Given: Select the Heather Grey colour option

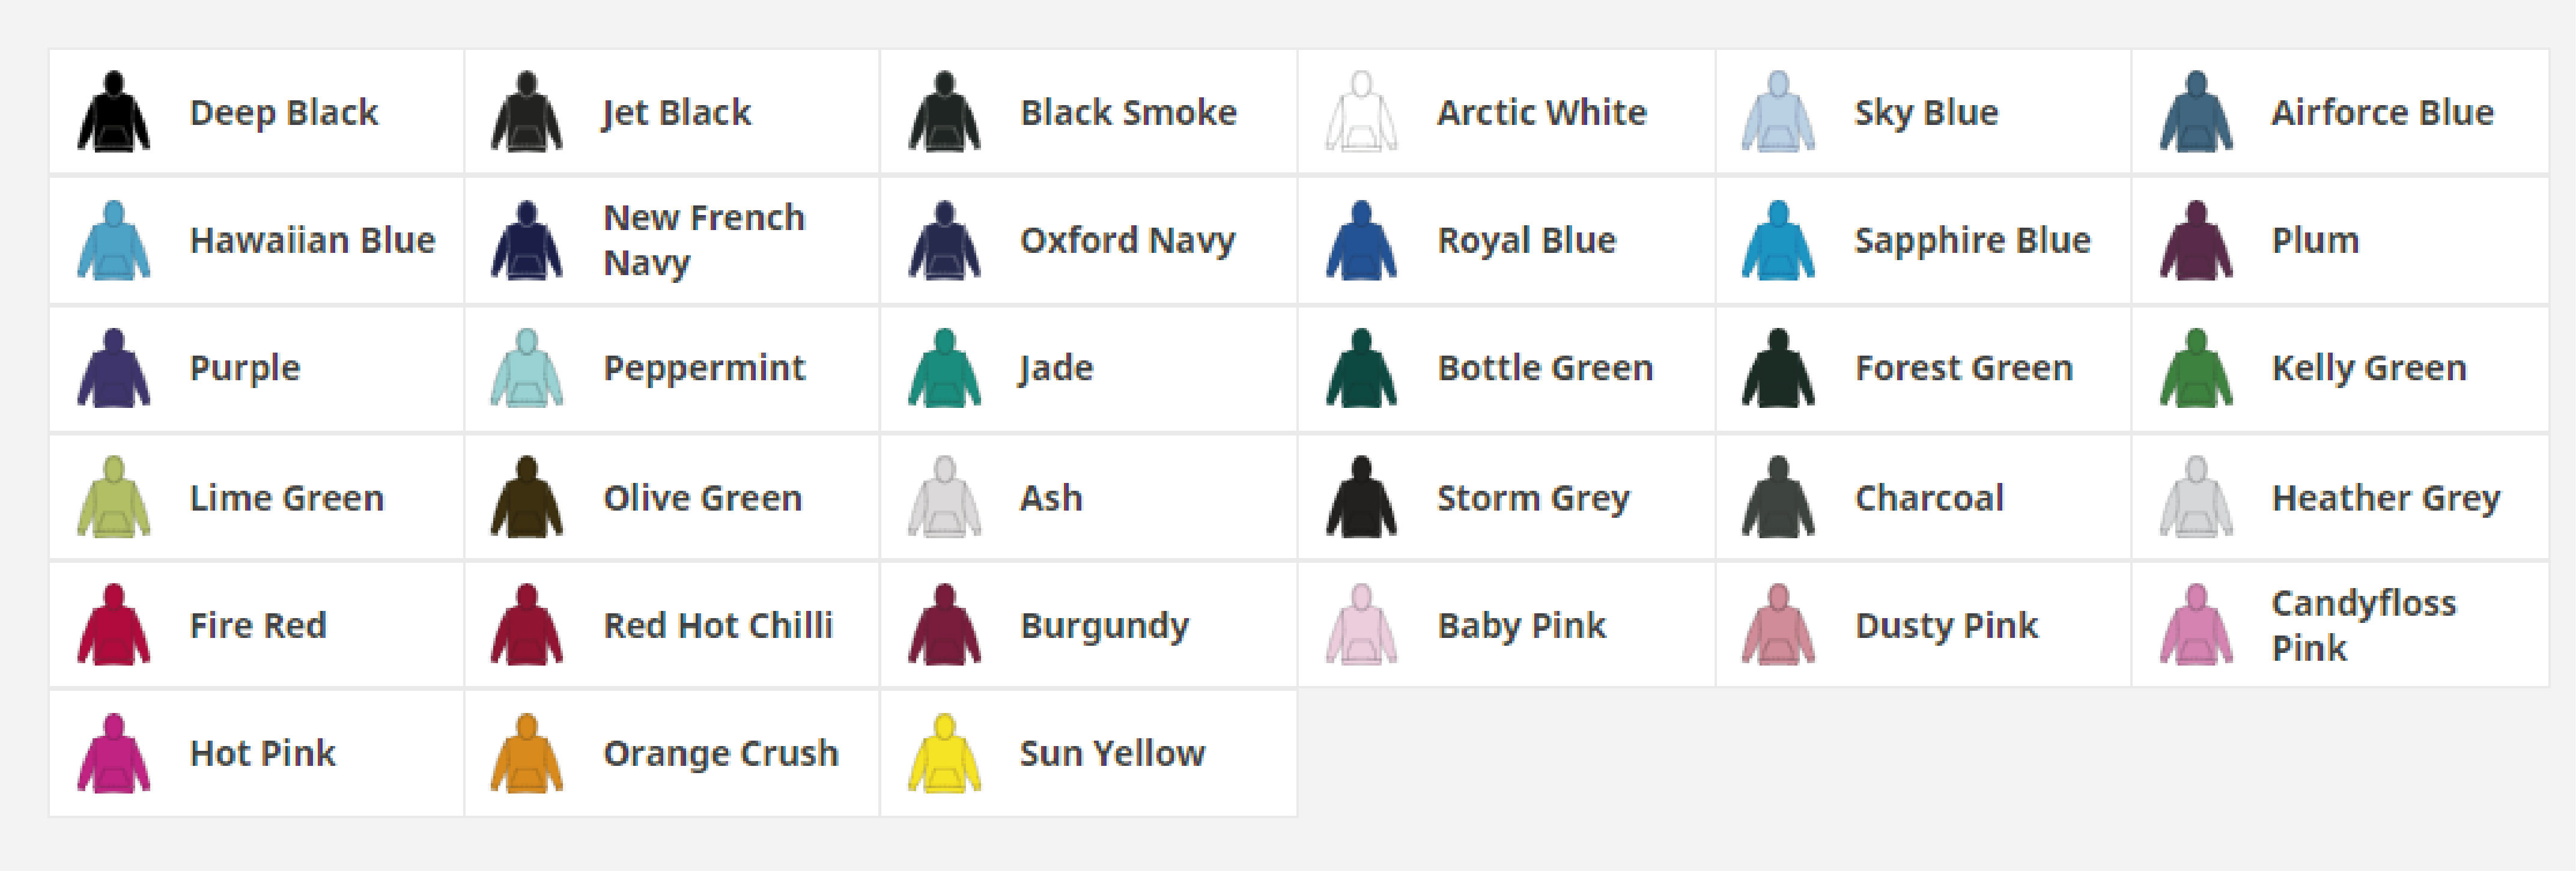Looking at the screenshot, I should (2340, 497).
